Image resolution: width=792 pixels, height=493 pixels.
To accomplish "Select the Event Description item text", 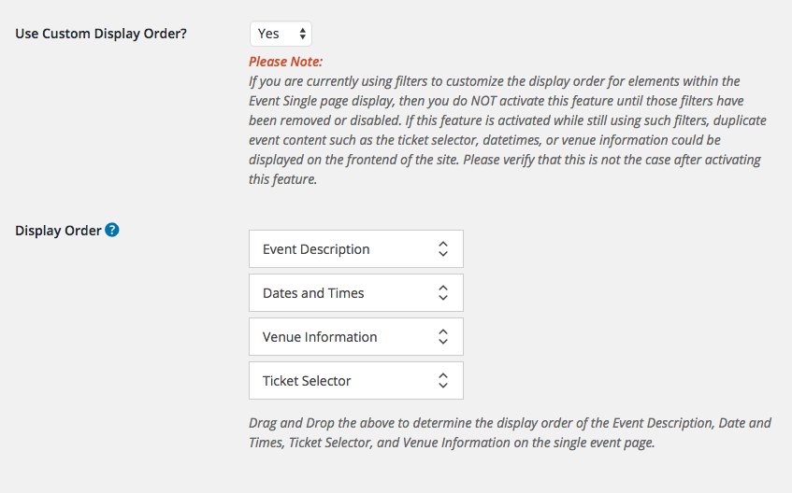I will coord(316,249).
